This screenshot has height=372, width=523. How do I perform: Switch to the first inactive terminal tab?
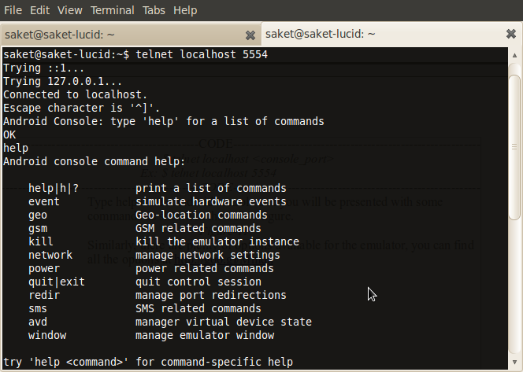pyautogui.click(x=118, y=35)
